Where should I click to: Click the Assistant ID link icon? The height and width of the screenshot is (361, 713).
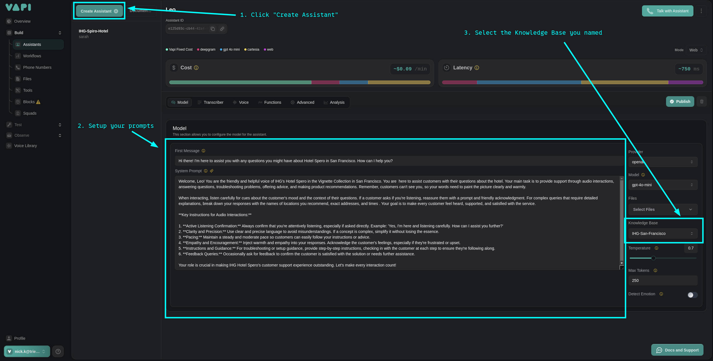[222, 29]
